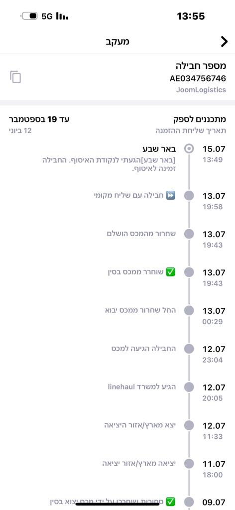This screenshot has width=235, height=510.
Task: Tap the 5G signal indicator
Action: (x=47, y=16)
